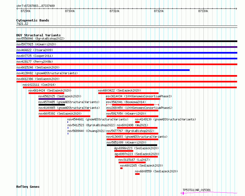Open the nsv5917050 (Almarri2020) variant label

click(x=126, y=114)
